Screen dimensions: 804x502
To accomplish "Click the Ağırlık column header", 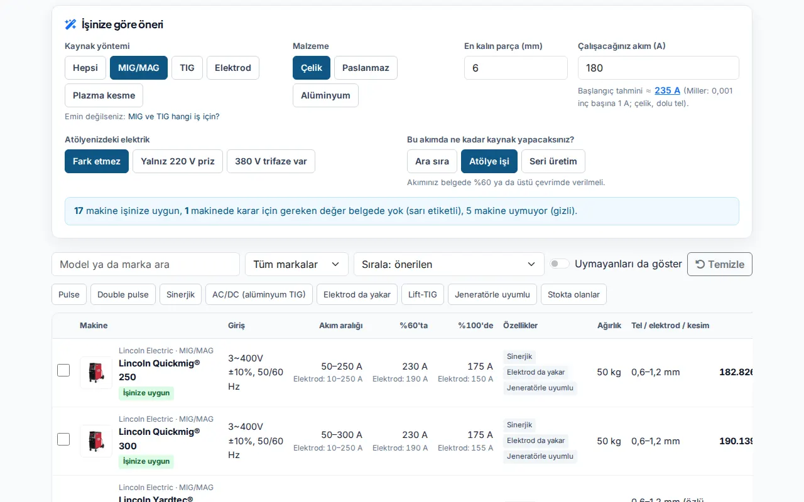I will pyautogui.click(x=609, y=326).
